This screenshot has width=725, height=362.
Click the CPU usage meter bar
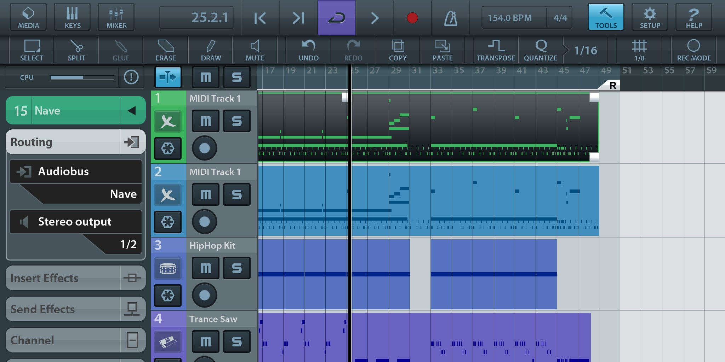pos(82,77)
